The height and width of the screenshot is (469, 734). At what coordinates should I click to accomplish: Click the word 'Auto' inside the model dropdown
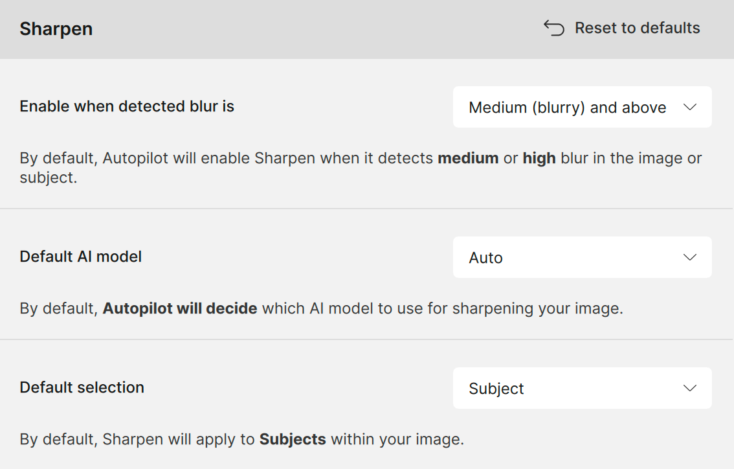point(486,258)
